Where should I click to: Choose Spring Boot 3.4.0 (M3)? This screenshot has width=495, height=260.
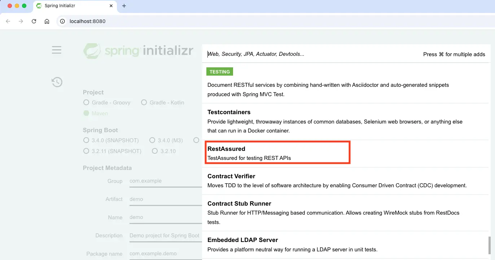166,140
